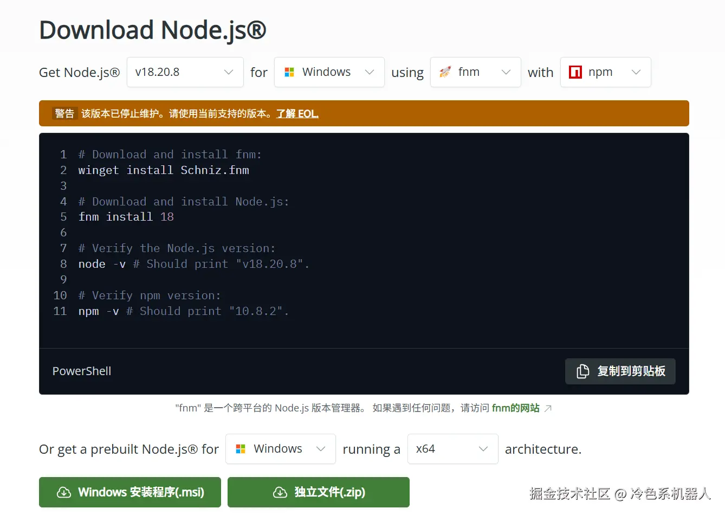Screen dimensions: 725x515
Task: Click the chevron arrow in x64 dropdown
Action: coord(483,449)
